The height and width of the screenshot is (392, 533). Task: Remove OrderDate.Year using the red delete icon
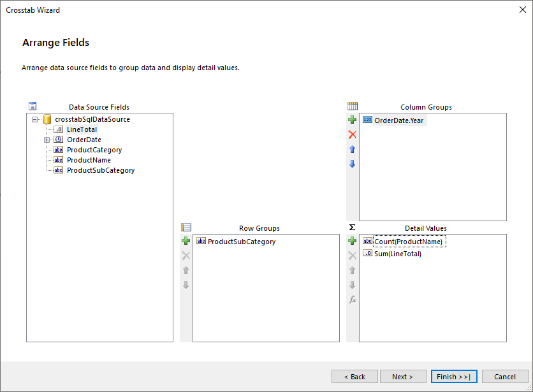tap(352, 134)
